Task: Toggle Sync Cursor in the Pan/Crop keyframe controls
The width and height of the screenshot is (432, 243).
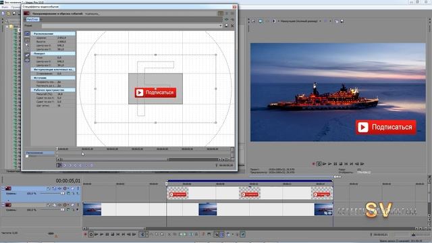Action: click(x=59, y=165)
